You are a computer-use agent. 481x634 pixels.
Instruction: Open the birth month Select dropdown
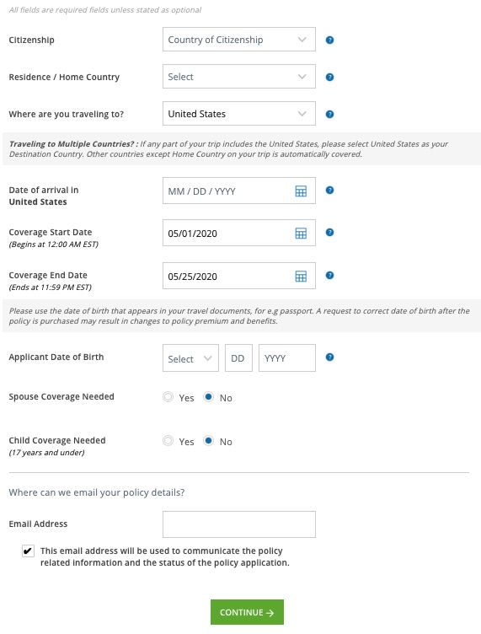(x=190, y=358)
